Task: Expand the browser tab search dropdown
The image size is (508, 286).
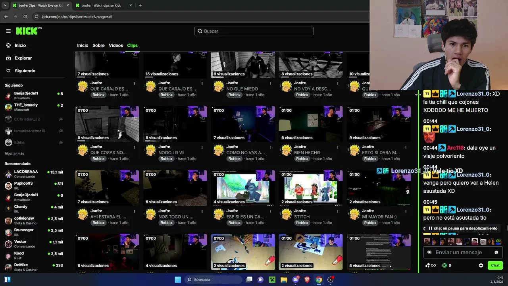Action: coord(5,5)
